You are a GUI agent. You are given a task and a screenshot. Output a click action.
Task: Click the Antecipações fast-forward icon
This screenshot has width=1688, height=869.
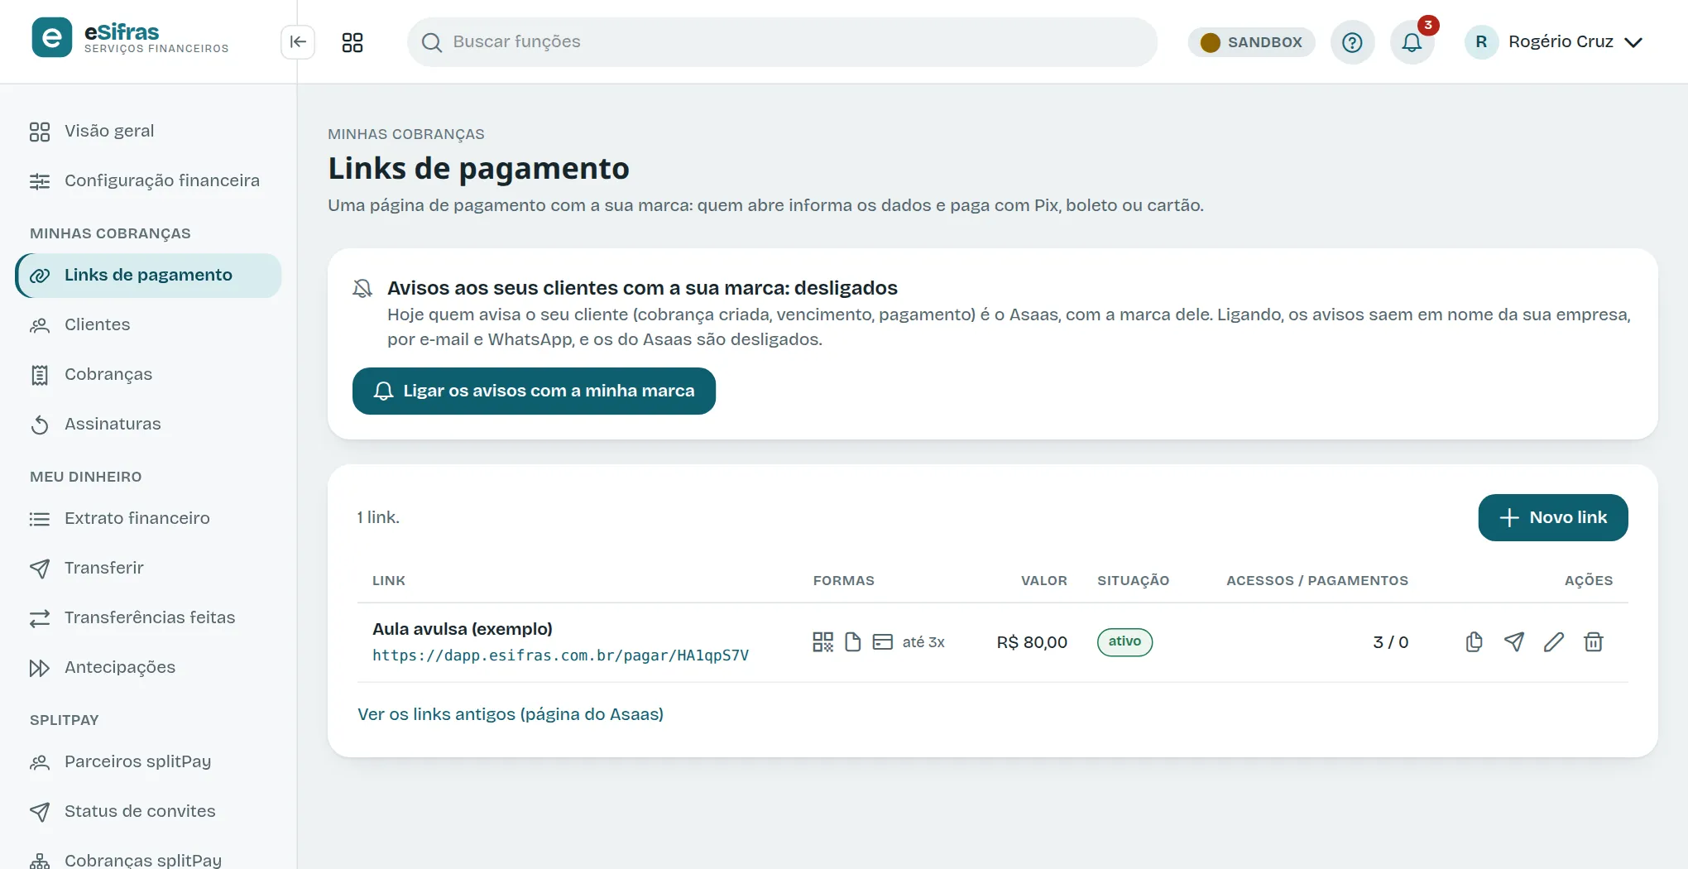point(40,668)
